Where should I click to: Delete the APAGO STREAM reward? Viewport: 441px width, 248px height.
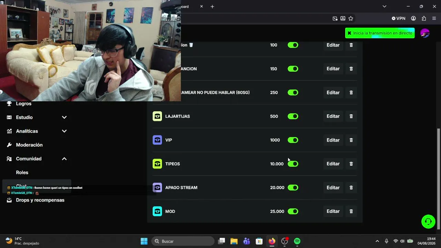point(351,188)
